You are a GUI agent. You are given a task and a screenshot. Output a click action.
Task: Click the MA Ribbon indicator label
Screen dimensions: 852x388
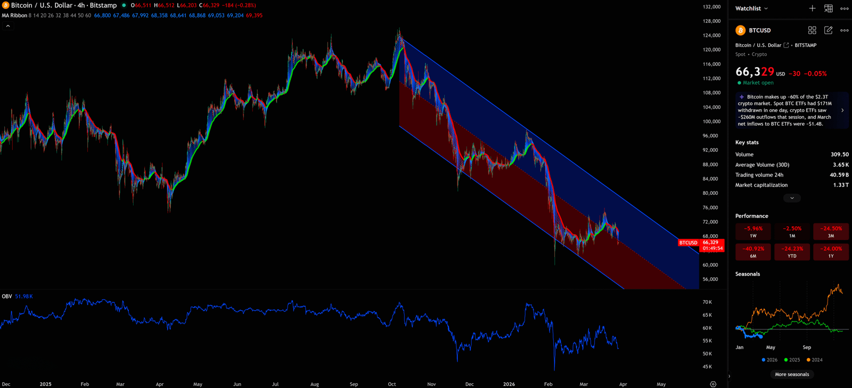14,15
